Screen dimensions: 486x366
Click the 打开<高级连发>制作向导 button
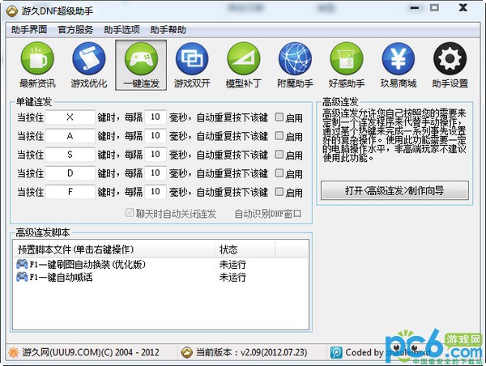[394, 190]
